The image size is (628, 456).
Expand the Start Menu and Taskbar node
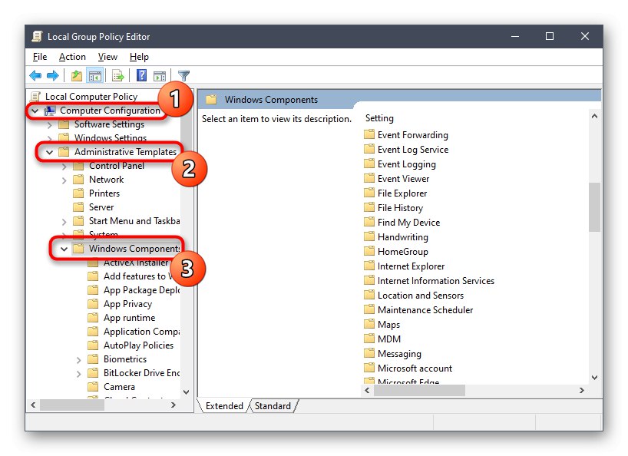(64, 221)
